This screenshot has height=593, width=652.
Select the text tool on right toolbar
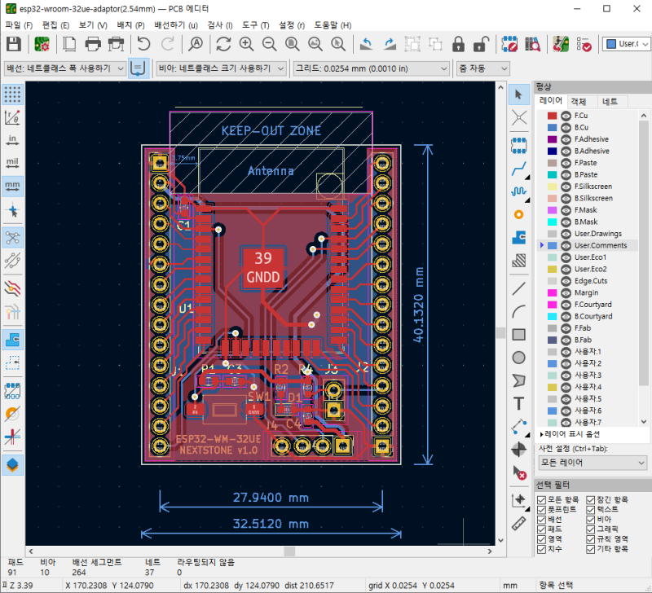click(x=519, y=402)
